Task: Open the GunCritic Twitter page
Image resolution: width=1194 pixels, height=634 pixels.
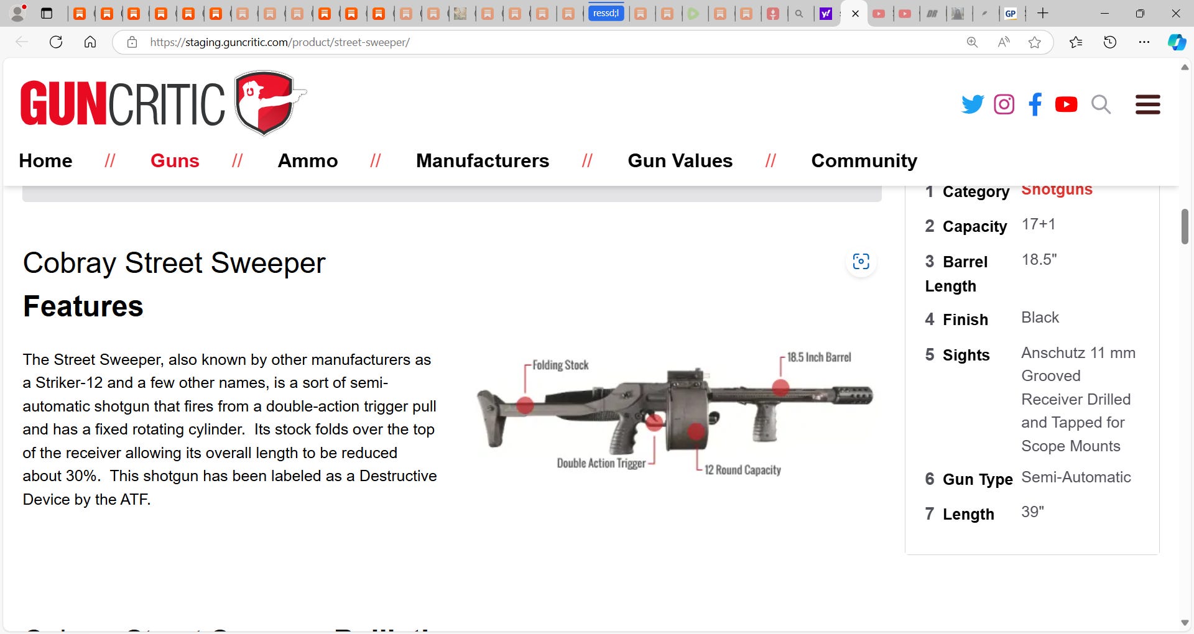Action: pos(973,104)
